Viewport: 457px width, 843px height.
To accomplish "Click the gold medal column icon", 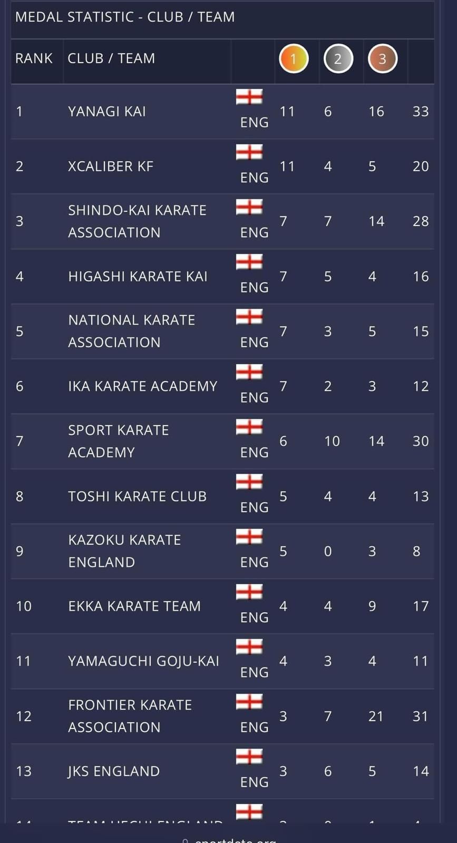I will (x=294, y=58).
